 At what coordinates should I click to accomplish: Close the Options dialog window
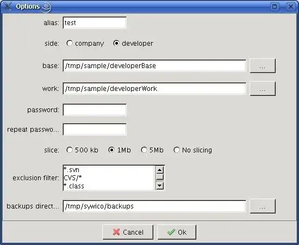291,7
